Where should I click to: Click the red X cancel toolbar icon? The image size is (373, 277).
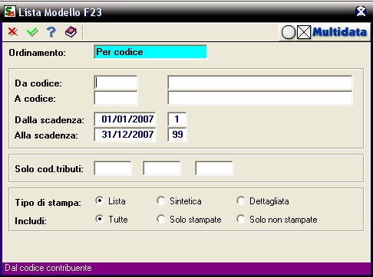12,32
